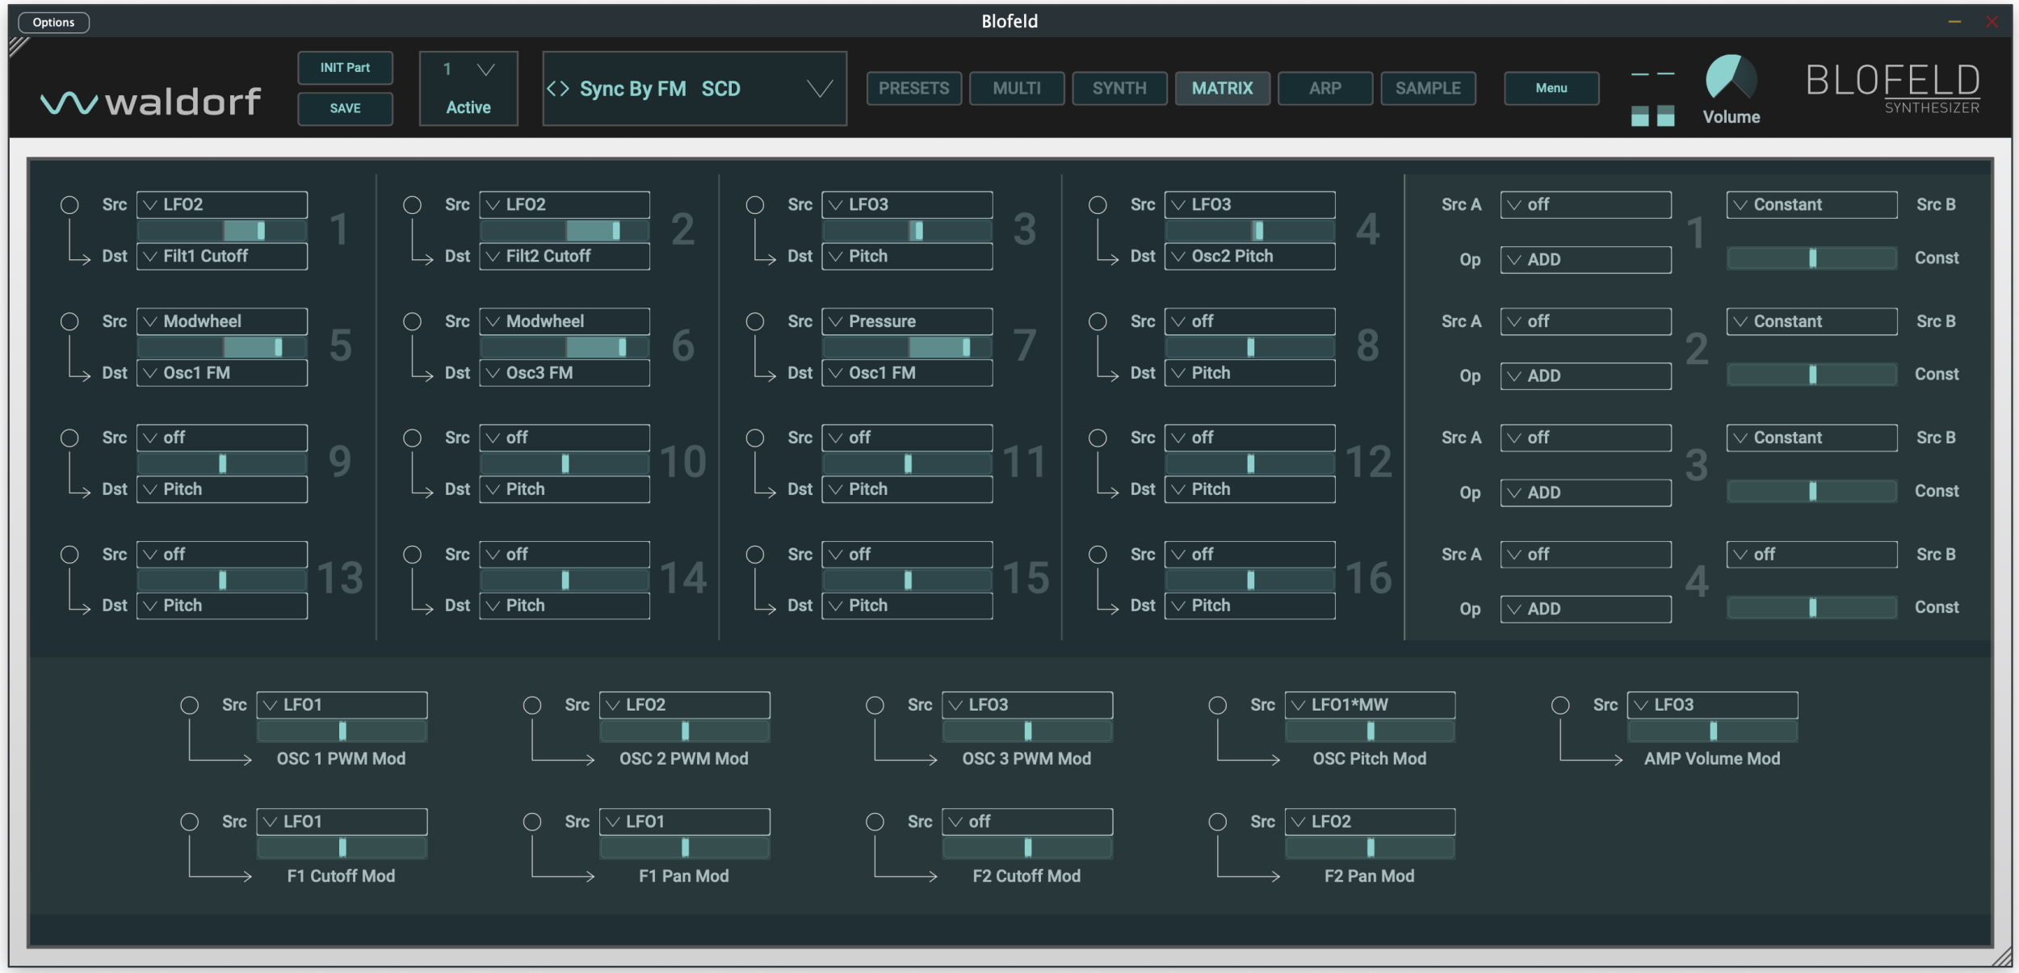Click the Waldorf logo
The image size is (2019, 973).
(151, 102)
